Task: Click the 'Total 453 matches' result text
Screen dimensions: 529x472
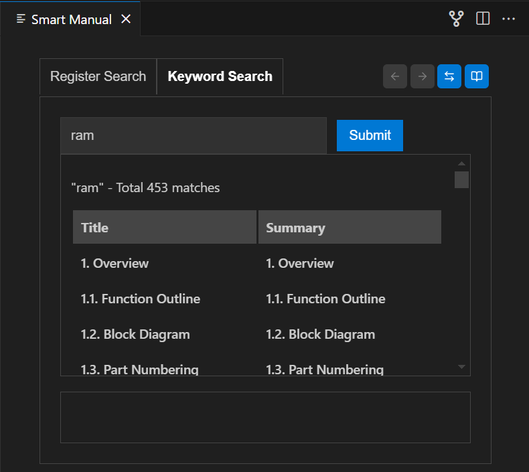Action: 167,188
